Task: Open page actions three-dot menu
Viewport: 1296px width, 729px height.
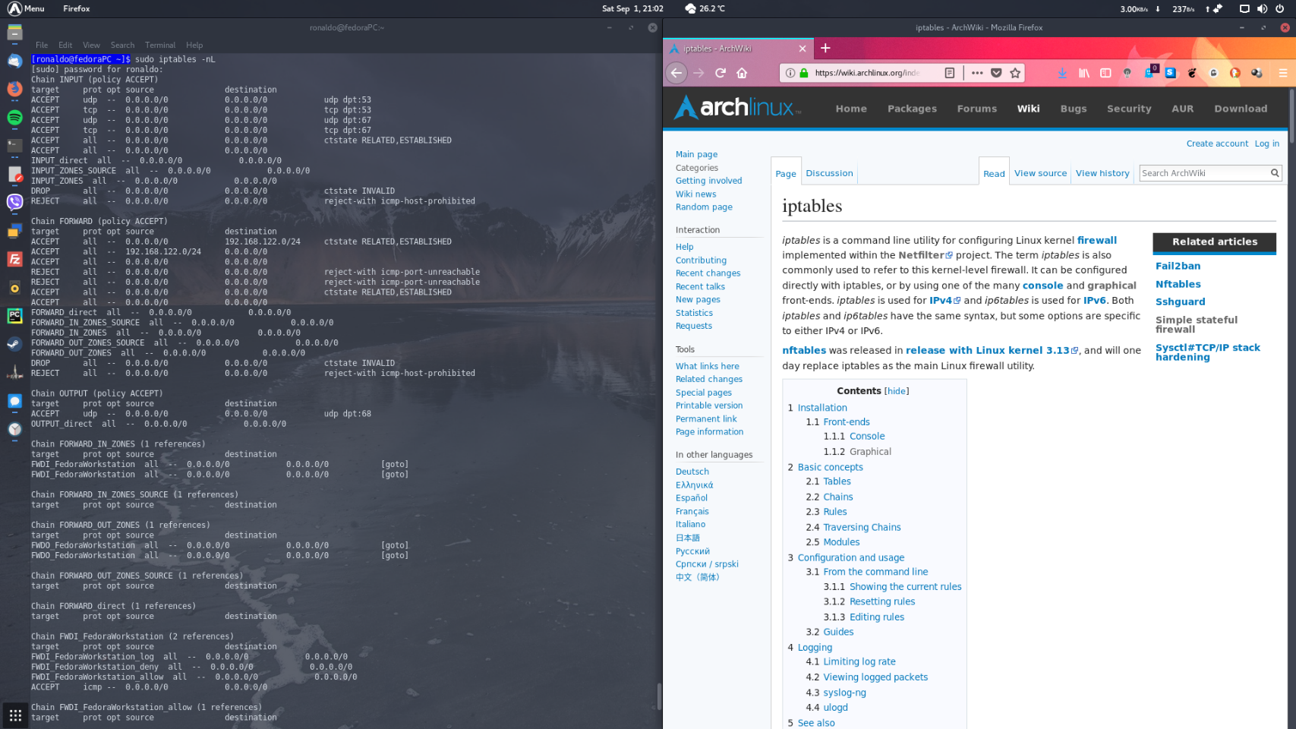Action: [977, 73]
